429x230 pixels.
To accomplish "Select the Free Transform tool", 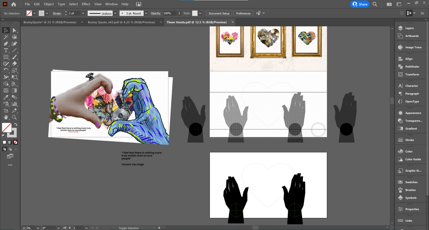I will (x=14, y=77).
